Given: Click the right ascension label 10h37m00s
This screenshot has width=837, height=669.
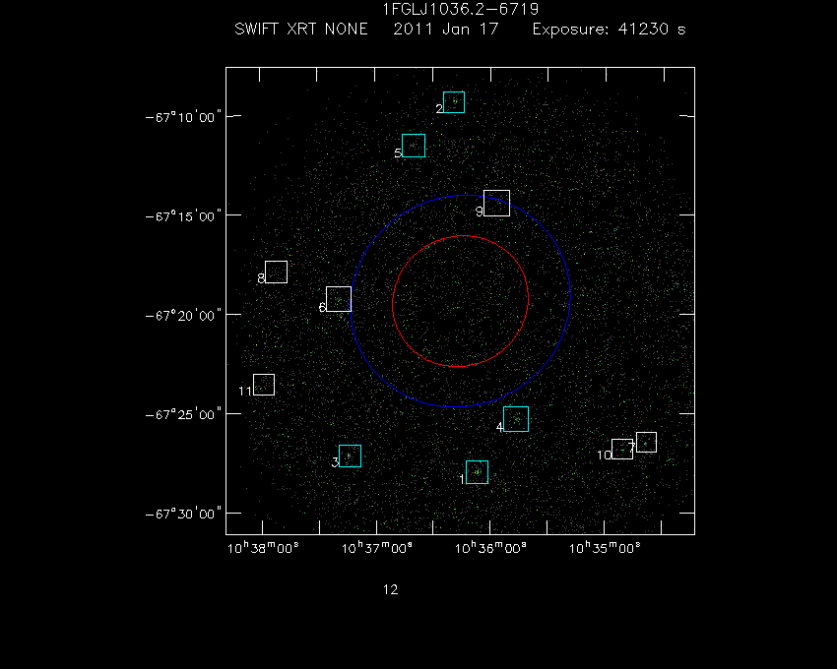Looking at the screenshot, I should (377, 548).
